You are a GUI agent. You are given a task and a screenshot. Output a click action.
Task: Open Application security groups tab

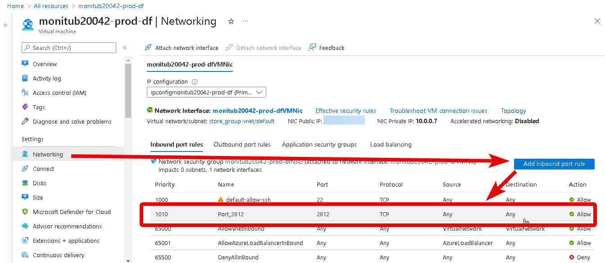click(319, 144)
